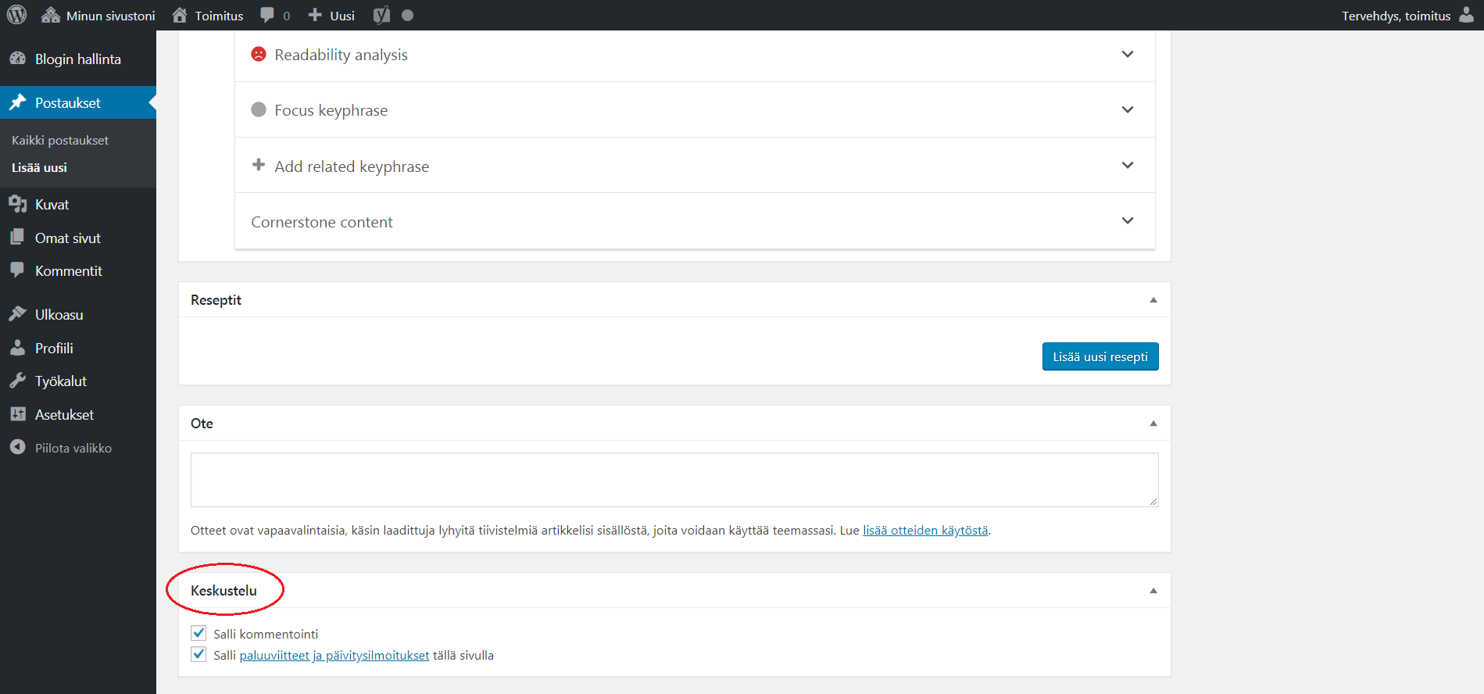Expand the Add related keyphrase chevron
The height and width of the screenshot is (694, 1484).
click(x=1128, y=165)
